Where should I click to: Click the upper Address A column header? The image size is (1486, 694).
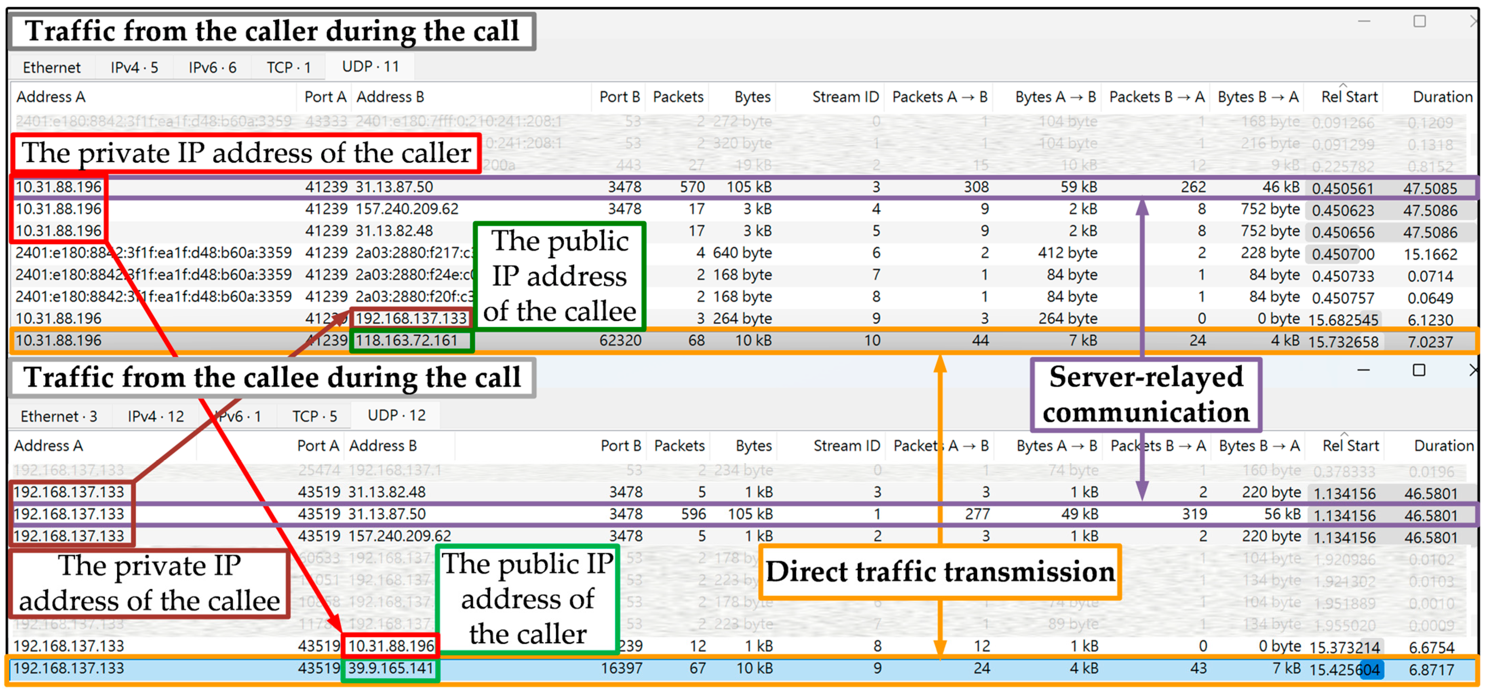51,97
